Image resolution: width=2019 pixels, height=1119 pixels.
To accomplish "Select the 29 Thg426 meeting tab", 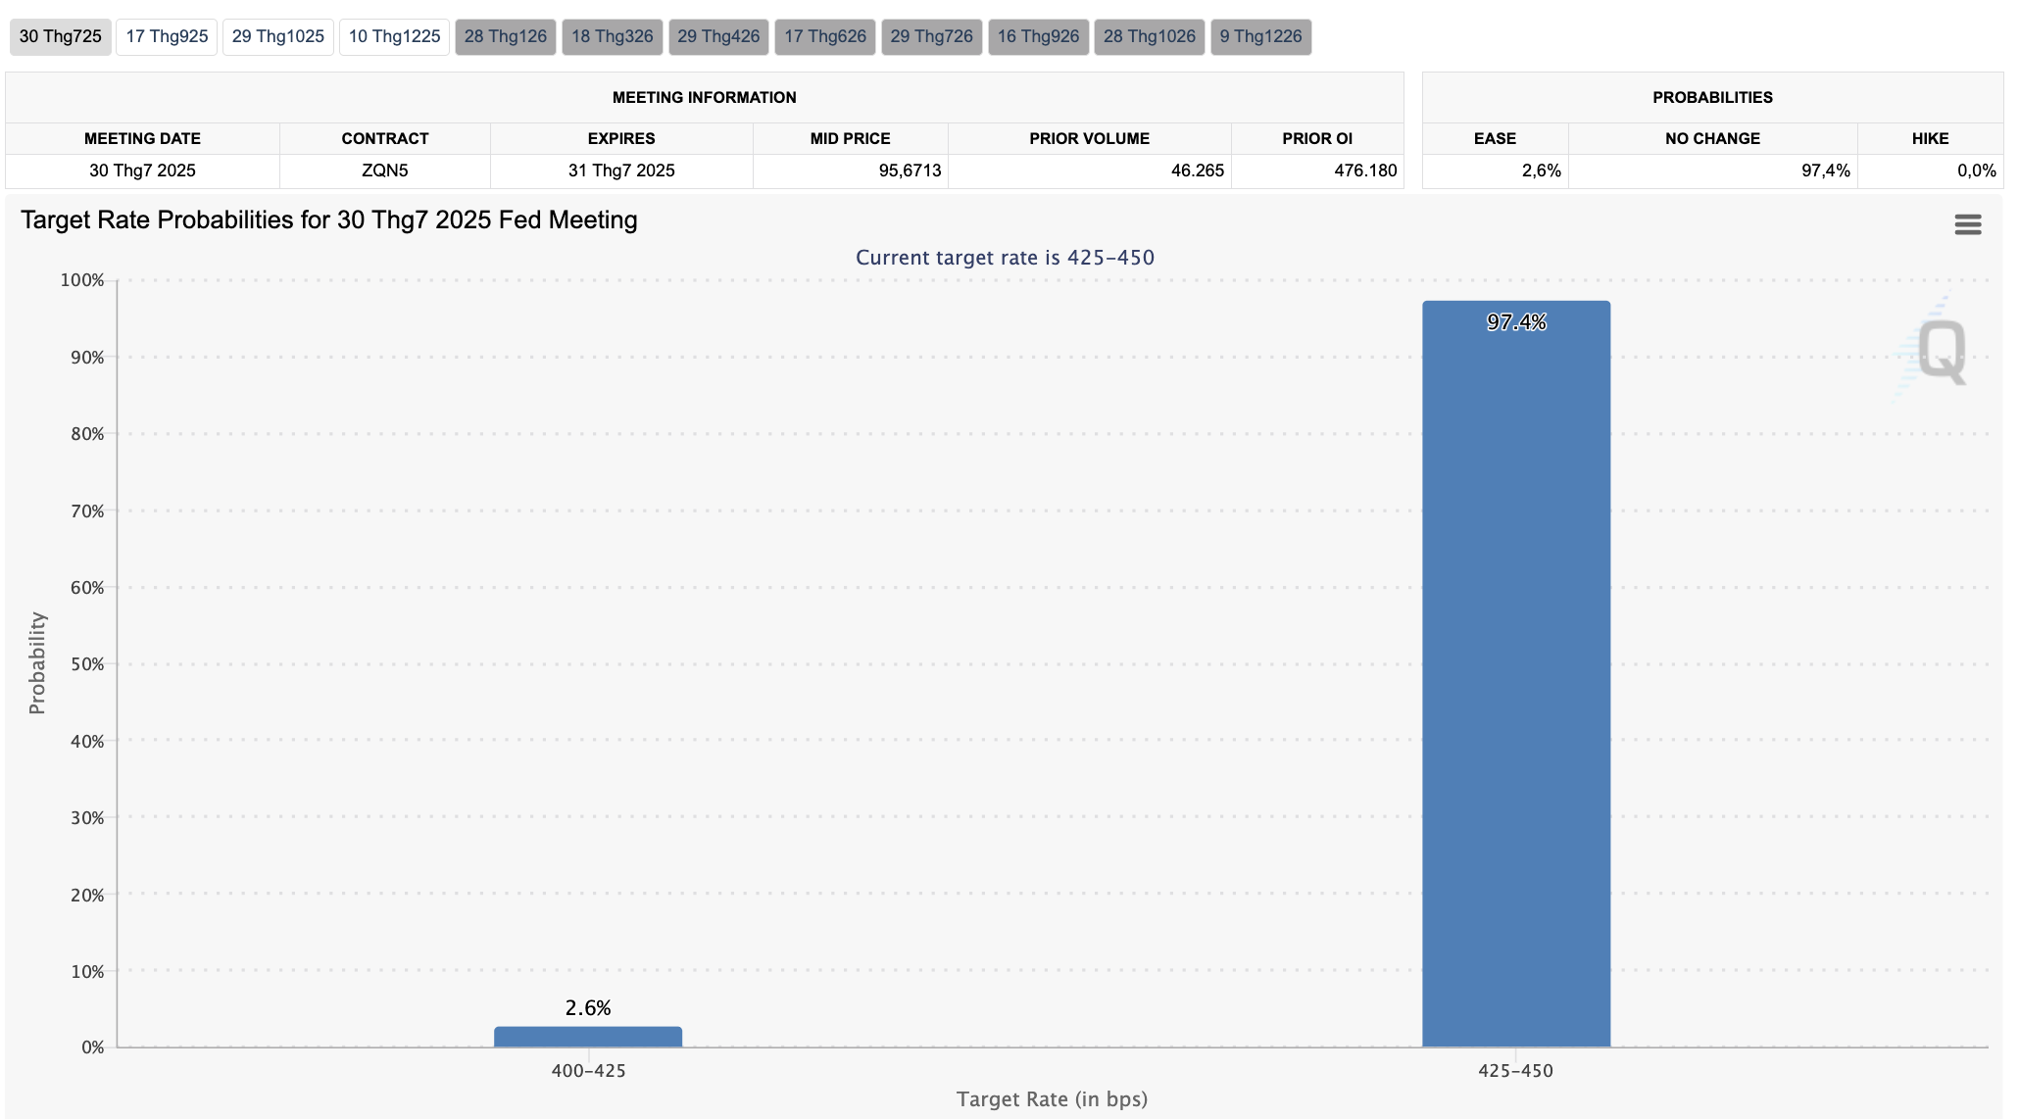I will point(718,37).
